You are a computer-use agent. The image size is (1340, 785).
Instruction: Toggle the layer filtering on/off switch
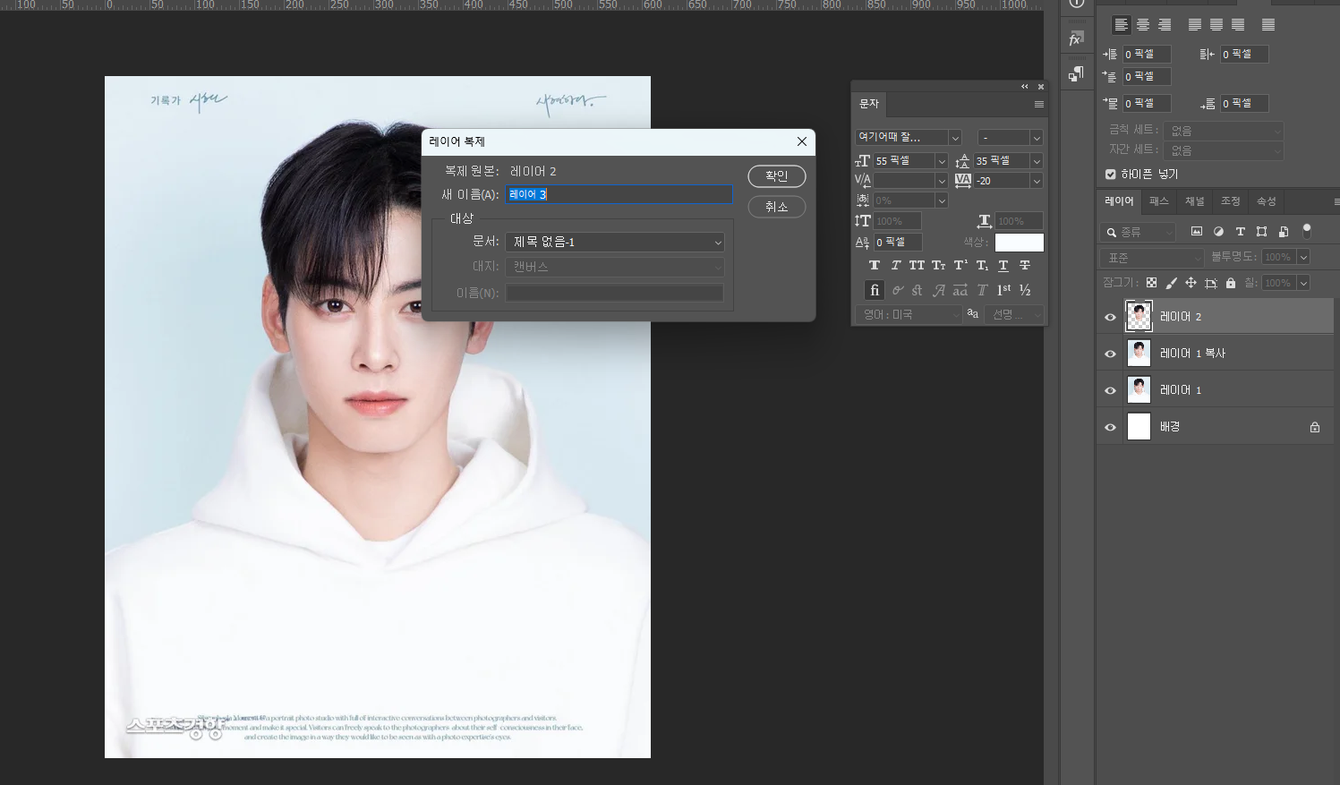[x=1307, y=231]
